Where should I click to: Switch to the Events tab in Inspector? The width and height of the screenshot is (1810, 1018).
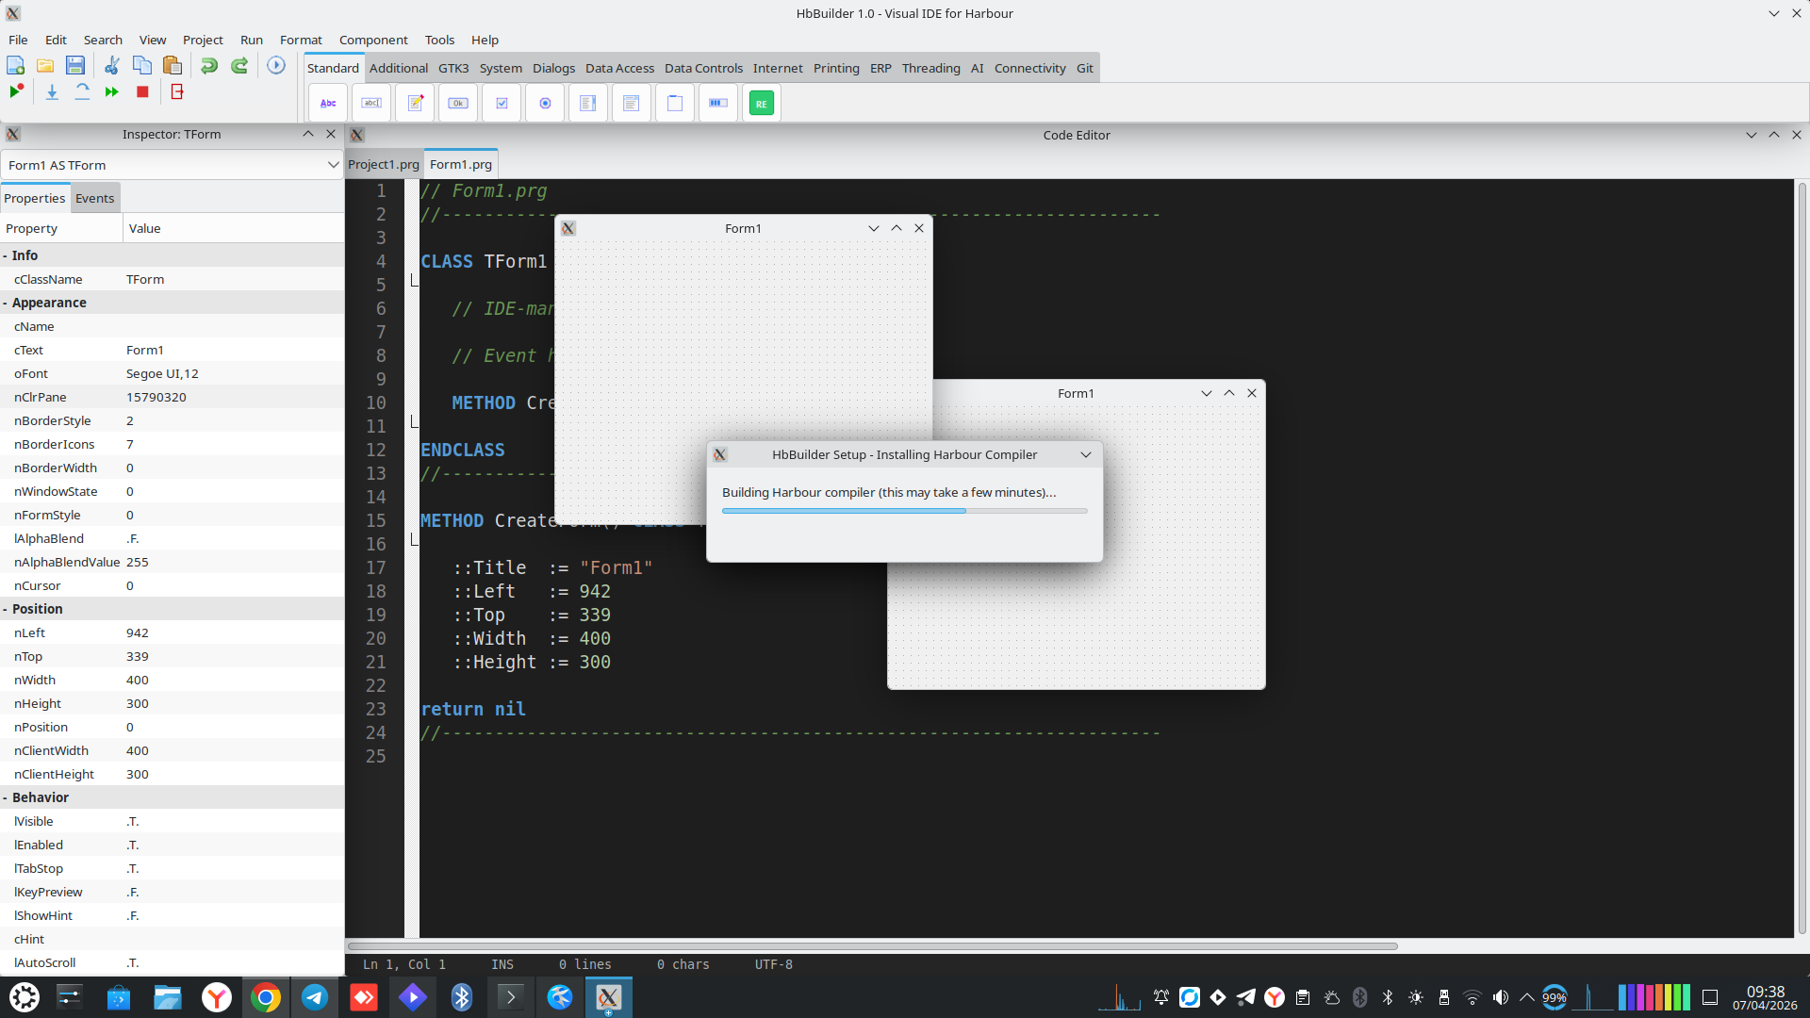coord(94,198)
